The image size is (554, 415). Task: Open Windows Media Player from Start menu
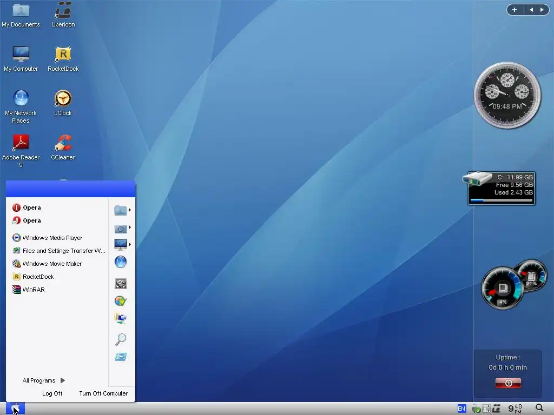click(48, 238)
